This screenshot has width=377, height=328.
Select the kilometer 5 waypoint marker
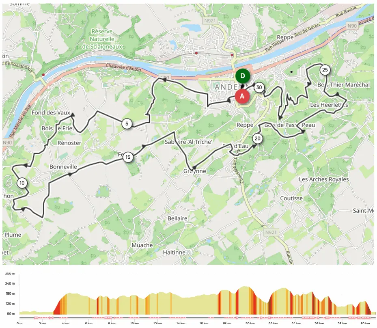127,123
